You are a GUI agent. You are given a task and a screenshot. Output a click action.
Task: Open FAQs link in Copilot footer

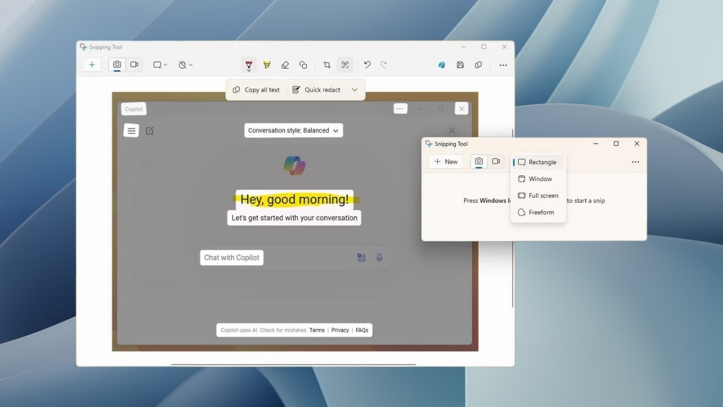[362, 330]
